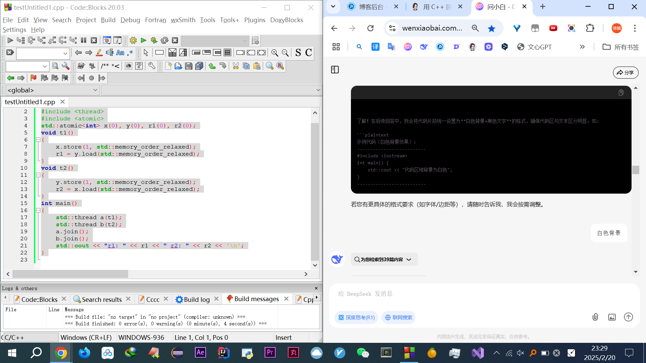Image resolution: width=646 pixels, height=363 pixels.
Task: Click the green jump back arrow
Action: point(11,78)
